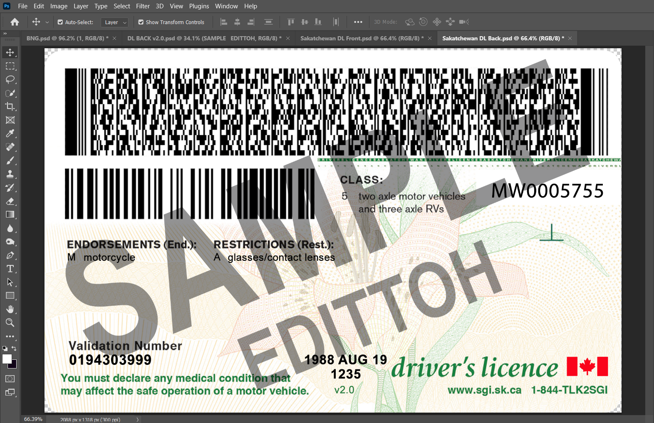Click the background color swatch
654x423 pixels.
click(x=14, y=365)
